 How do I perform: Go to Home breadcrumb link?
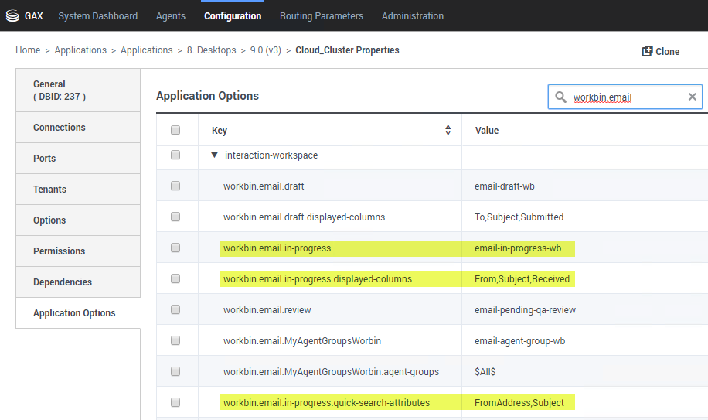[x=28, y=50]
